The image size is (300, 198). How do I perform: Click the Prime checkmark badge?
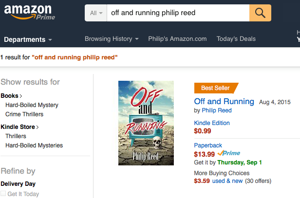coord(229,153)
